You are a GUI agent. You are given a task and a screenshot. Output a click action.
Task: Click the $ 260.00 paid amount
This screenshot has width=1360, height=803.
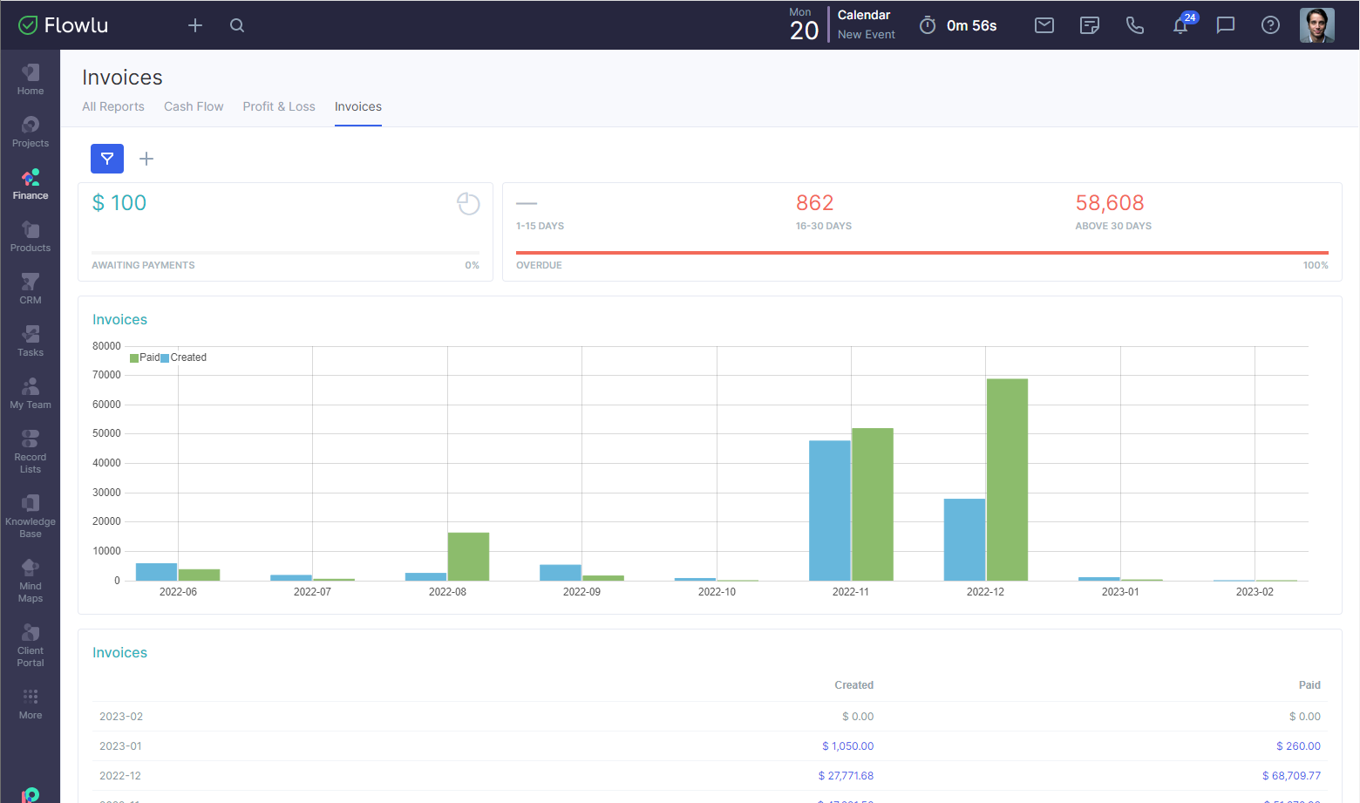pyautogui.click(x=1298, y=746)
